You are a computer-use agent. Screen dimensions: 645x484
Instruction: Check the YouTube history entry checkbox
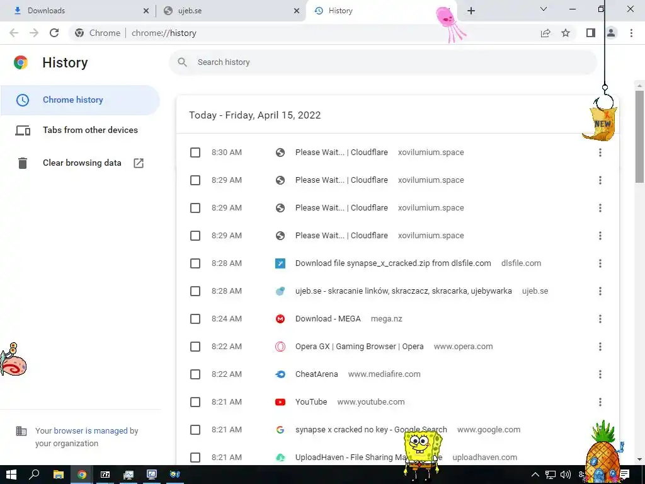pyautogui.click(x=195, y=402)
